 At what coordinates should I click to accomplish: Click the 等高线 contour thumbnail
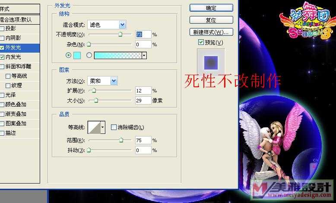coord(94,127)
